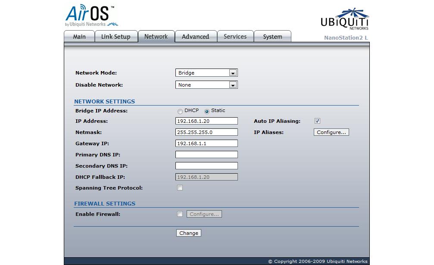The width and height of the screenshot is (434, 265).
Task: Switch to the System tab
Action: [272, 37]
